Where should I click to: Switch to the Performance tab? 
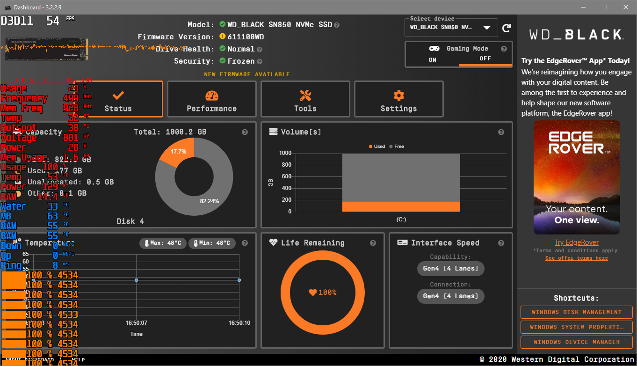click(x=212, y=99)
